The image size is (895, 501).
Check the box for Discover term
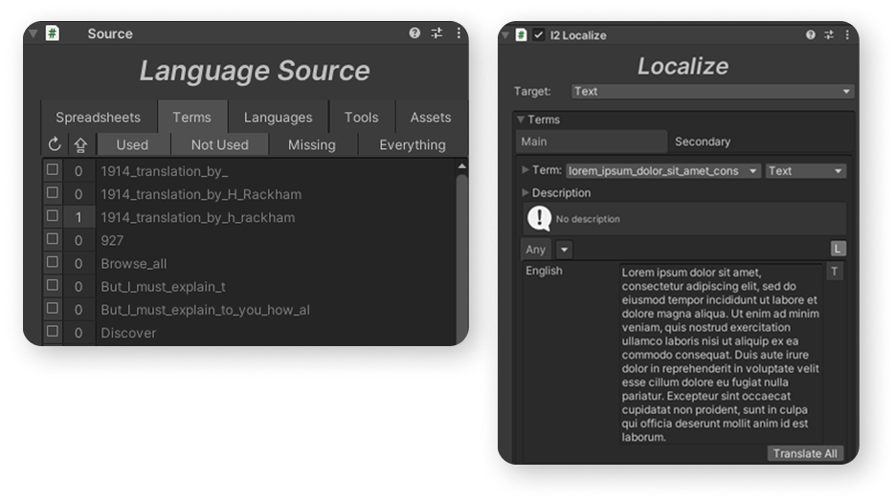[x=53, y=331]
